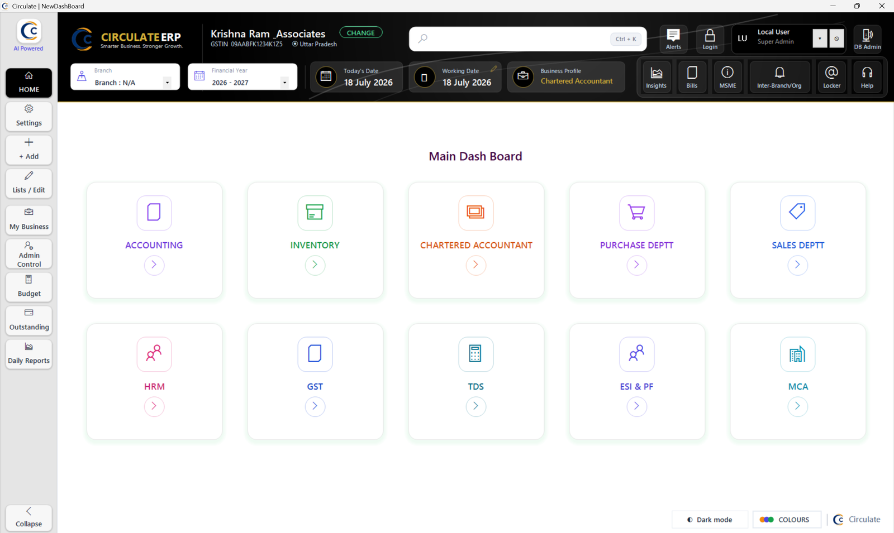Image resolution: width=894 pixels, height=533 pixels.
Task: Click the Accounting module icon
Action: [x=154, y=213]
